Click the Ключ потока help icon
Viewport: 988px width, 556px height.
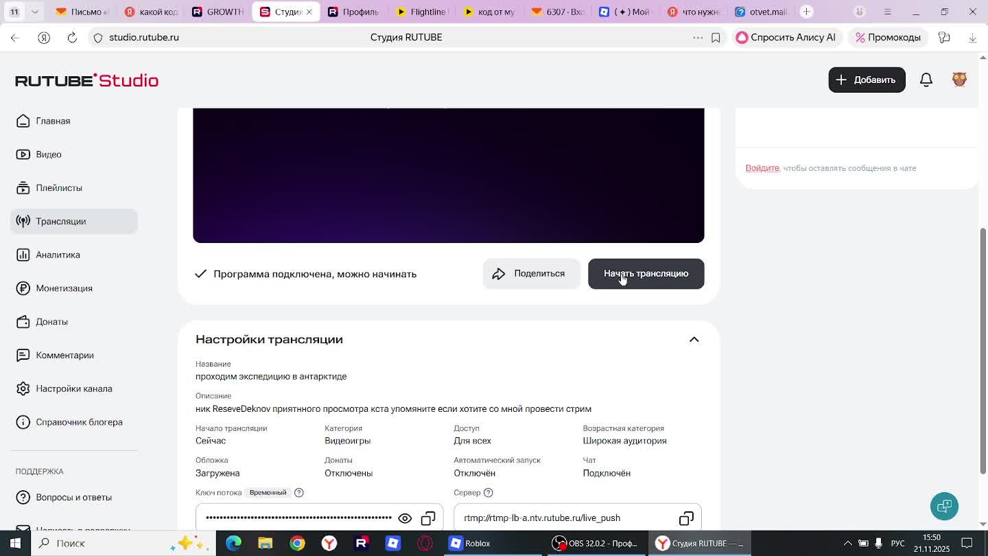tap(298, 493)
